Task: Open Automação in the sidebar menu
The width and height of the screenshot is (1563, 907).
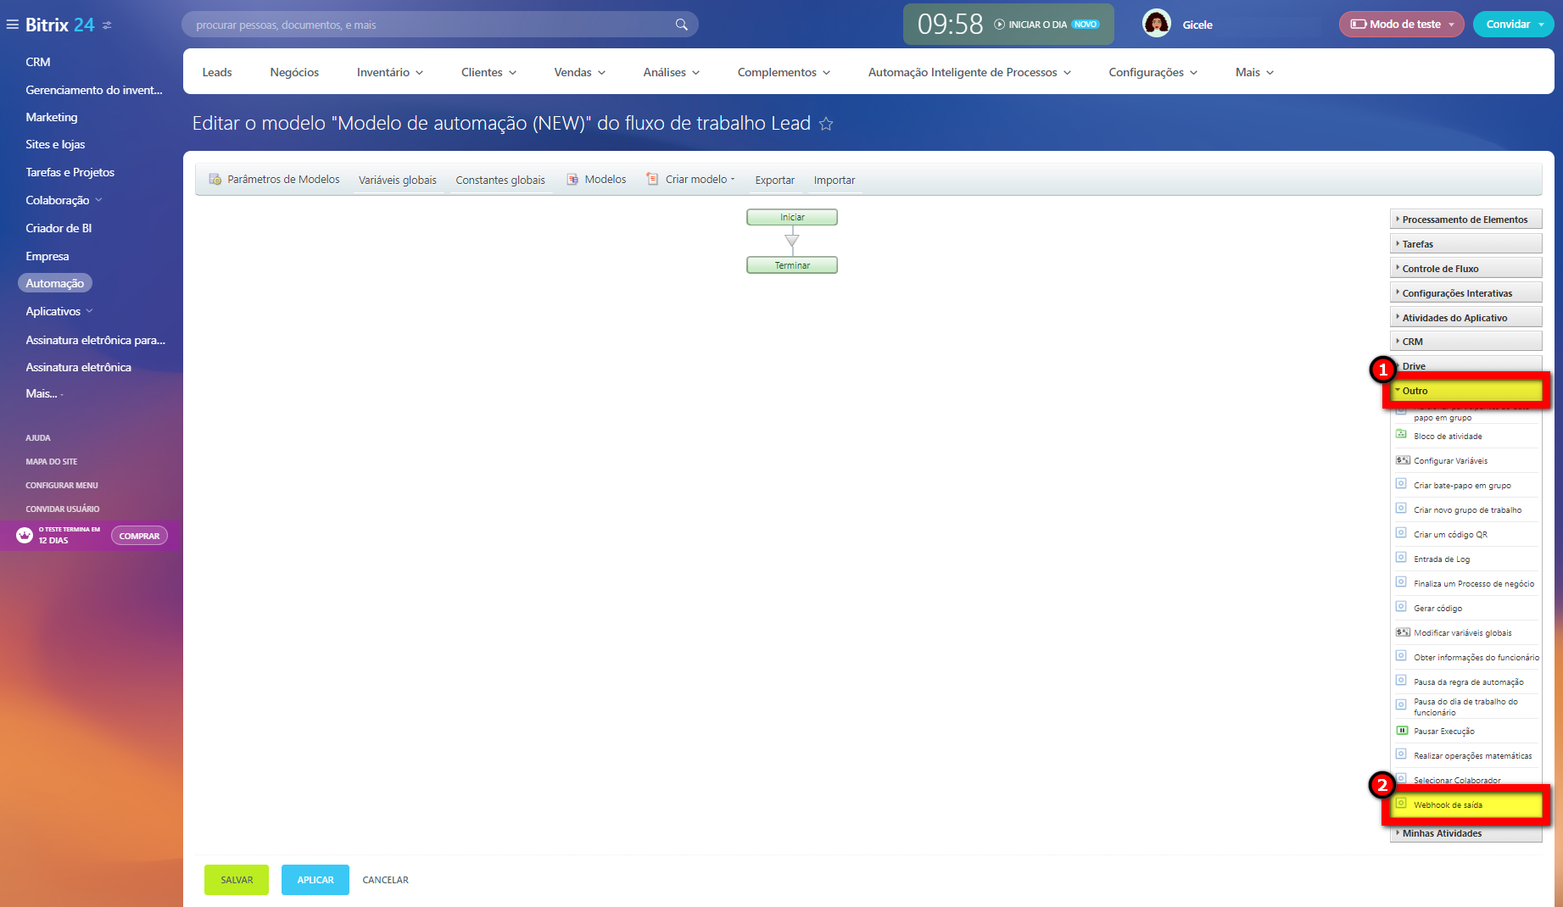Action: pos(54,282)
